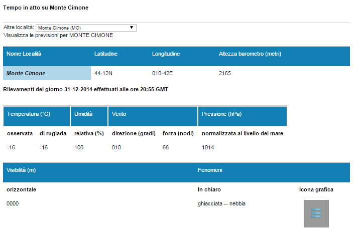Select relative humidity value 100
The image size is (360, 233).
tap(79, 147)
